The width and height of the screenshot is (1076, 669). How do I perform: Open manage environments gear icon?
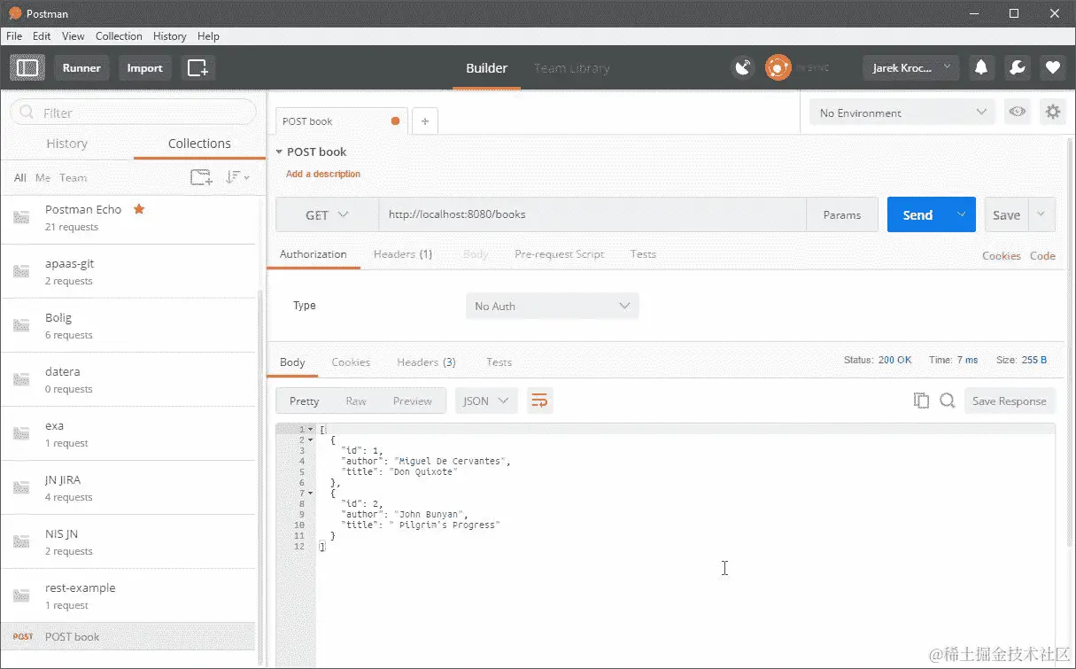[x=1053, y=113]
